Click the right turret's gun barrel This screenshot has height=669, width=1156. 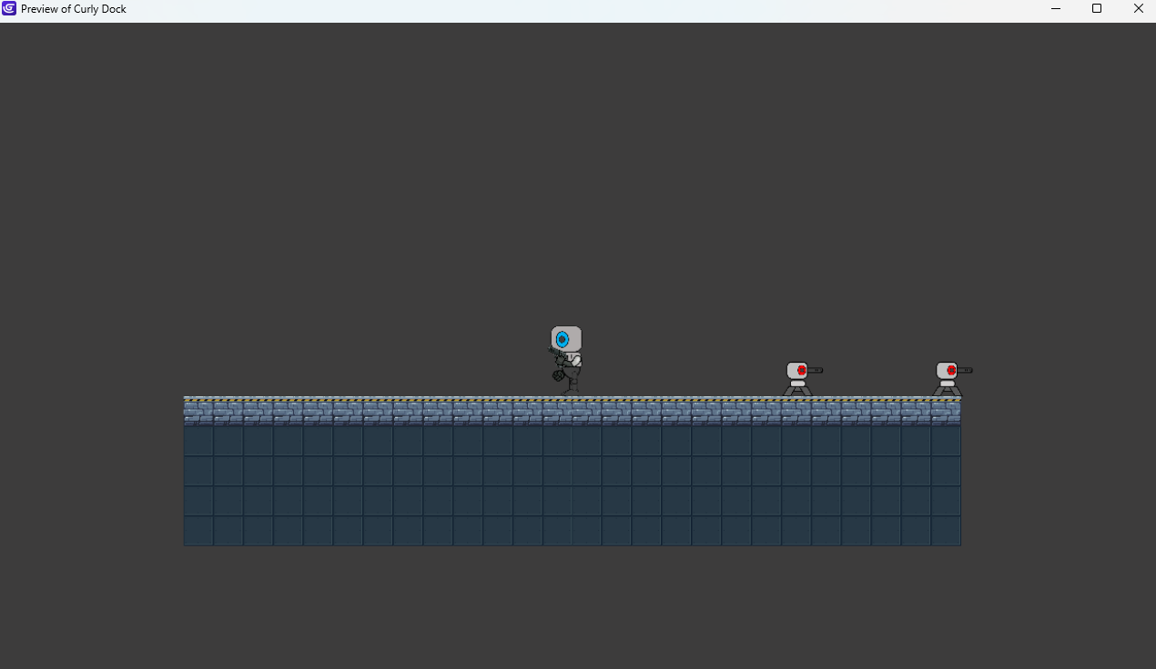tap(965, 370)
